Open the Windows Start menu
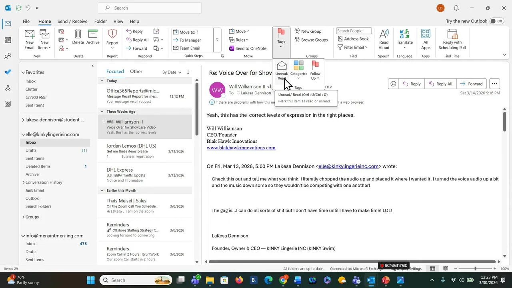The image size is (512, 288). tap(91, 280)
